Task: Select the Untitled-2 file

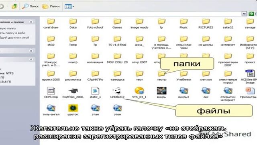Action: point(117,93)
